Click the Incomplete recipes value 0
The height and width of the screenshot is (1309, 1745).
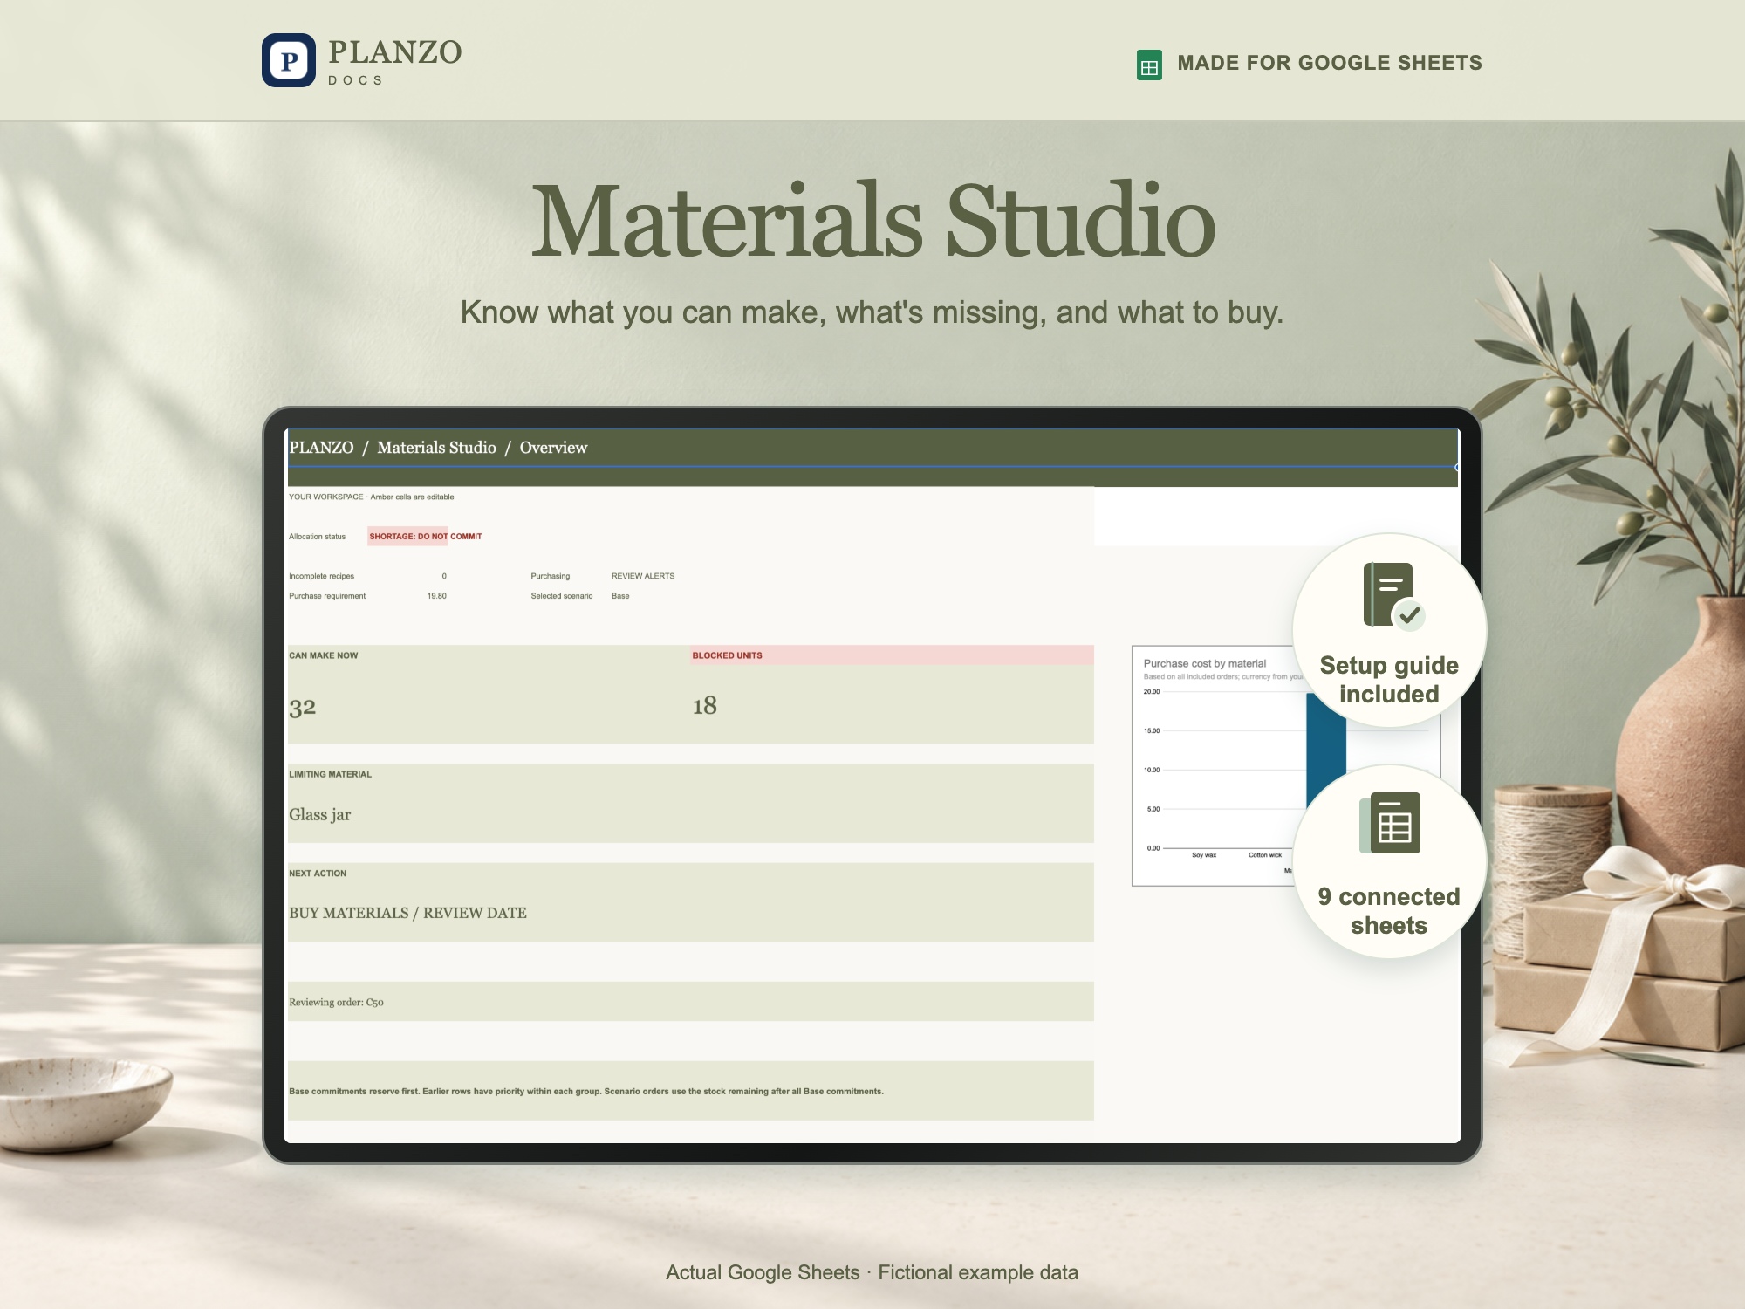pyautogui.click(x=444, y=576)
